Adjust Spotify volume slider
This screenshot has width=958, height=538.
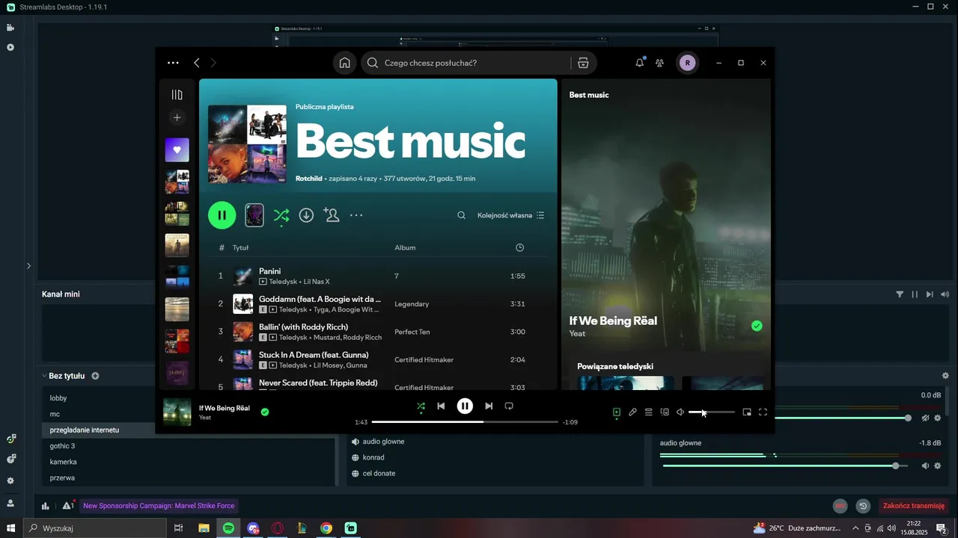click(712, 412)
